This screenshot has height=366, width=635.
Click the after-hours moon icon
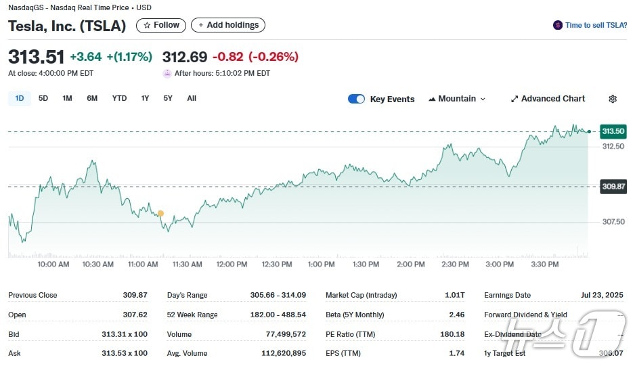tap(167, 73)
